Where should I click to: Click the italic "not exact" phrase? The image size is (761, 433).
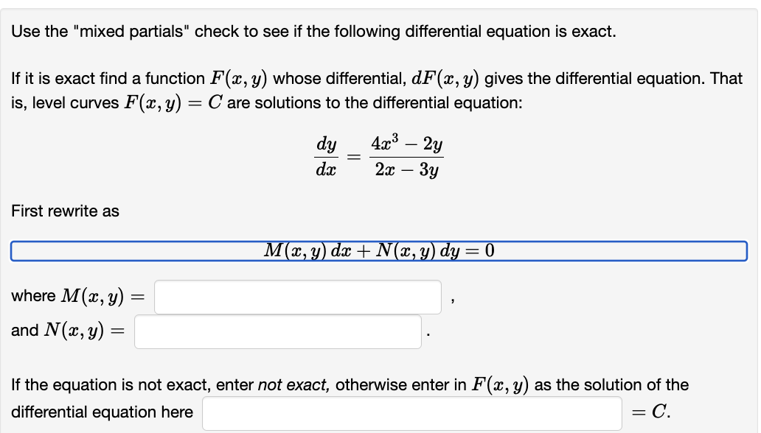coord(293,385)
